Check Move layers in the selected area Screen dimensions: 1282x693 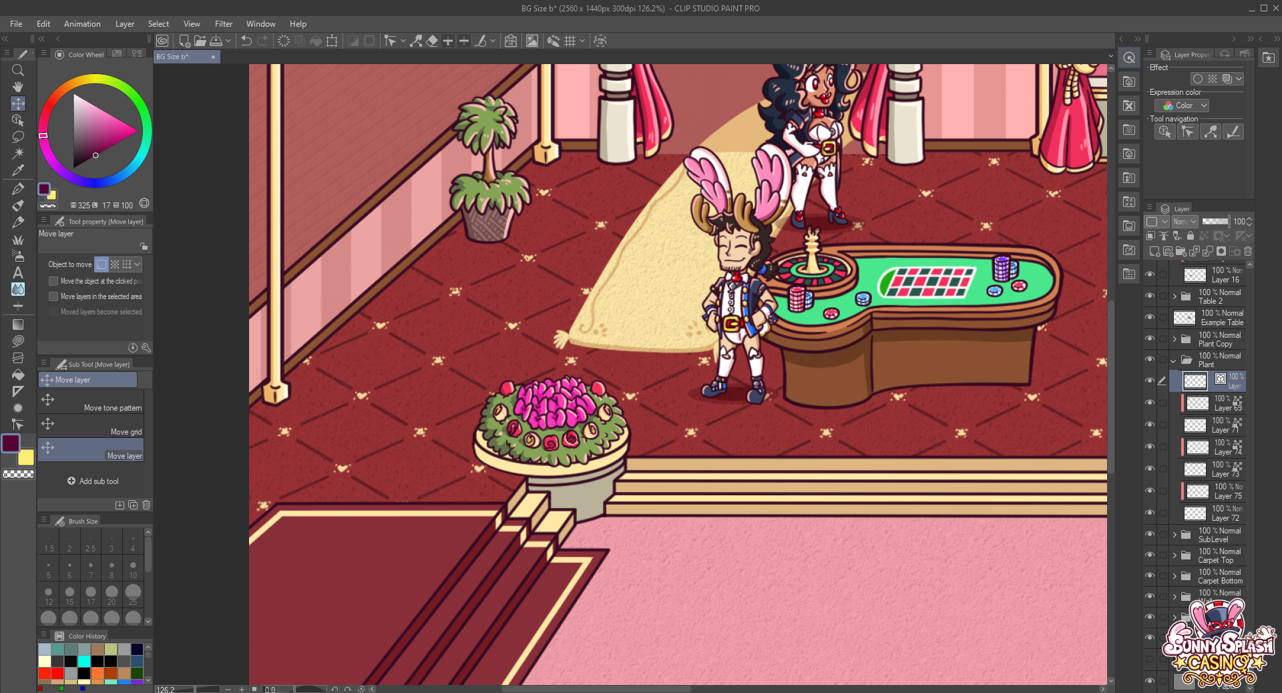click(53, 296)
